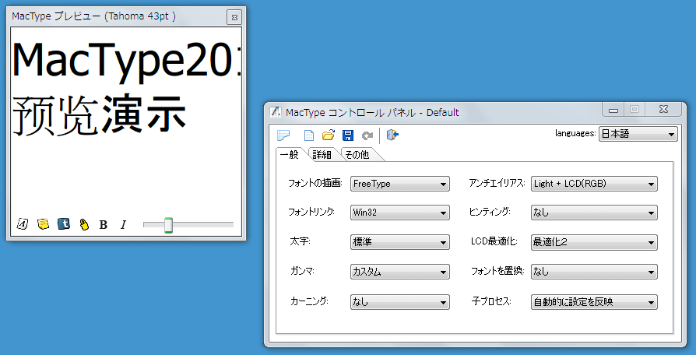Switch to the その他 tab
The height and width of the screenshot is (355, 696).
(357, 154)
